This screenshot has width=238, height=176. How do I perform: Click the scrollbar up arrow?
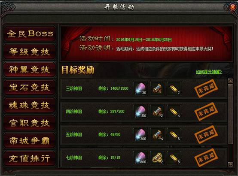pyautogui.click(x=230, y=81)
